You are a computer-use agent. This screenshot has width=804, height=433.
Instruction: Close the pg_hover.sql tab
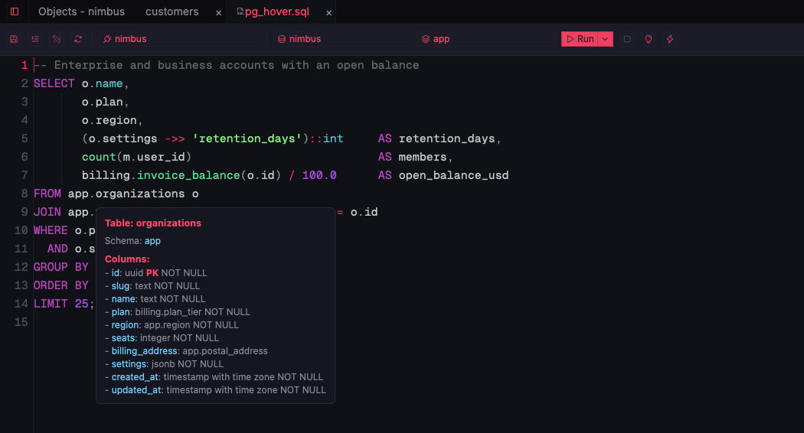point(328,13)
